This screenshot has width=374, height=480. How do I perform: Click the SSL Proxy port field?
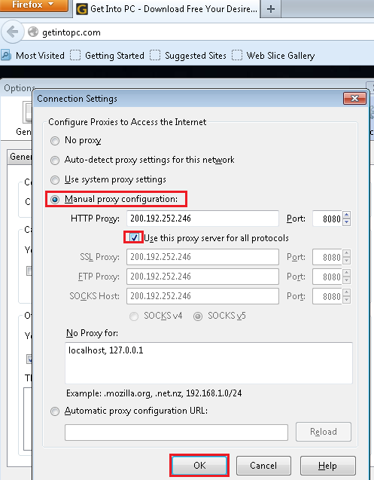pos(327,257)
